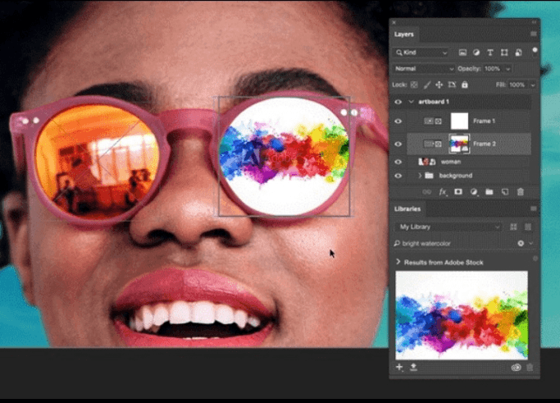Image resolution: width=560 pixels, height=403 pixels.
Task: Filter layers by smart objects
Action: click(518, 53)
